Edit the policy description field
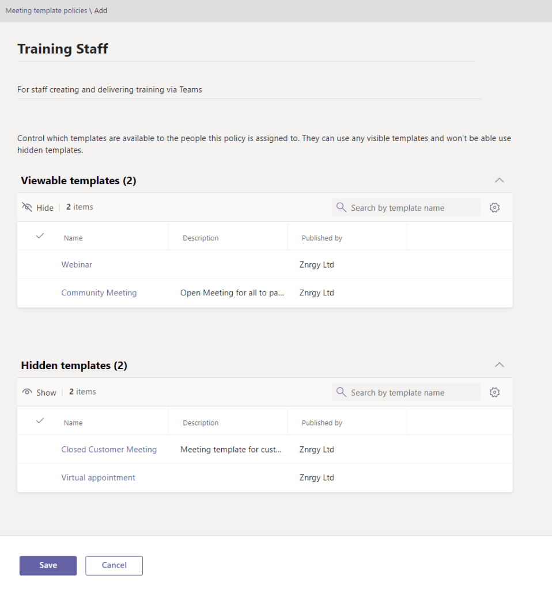The width and height of the screenshot is (552, 589). tap(249, 89)
